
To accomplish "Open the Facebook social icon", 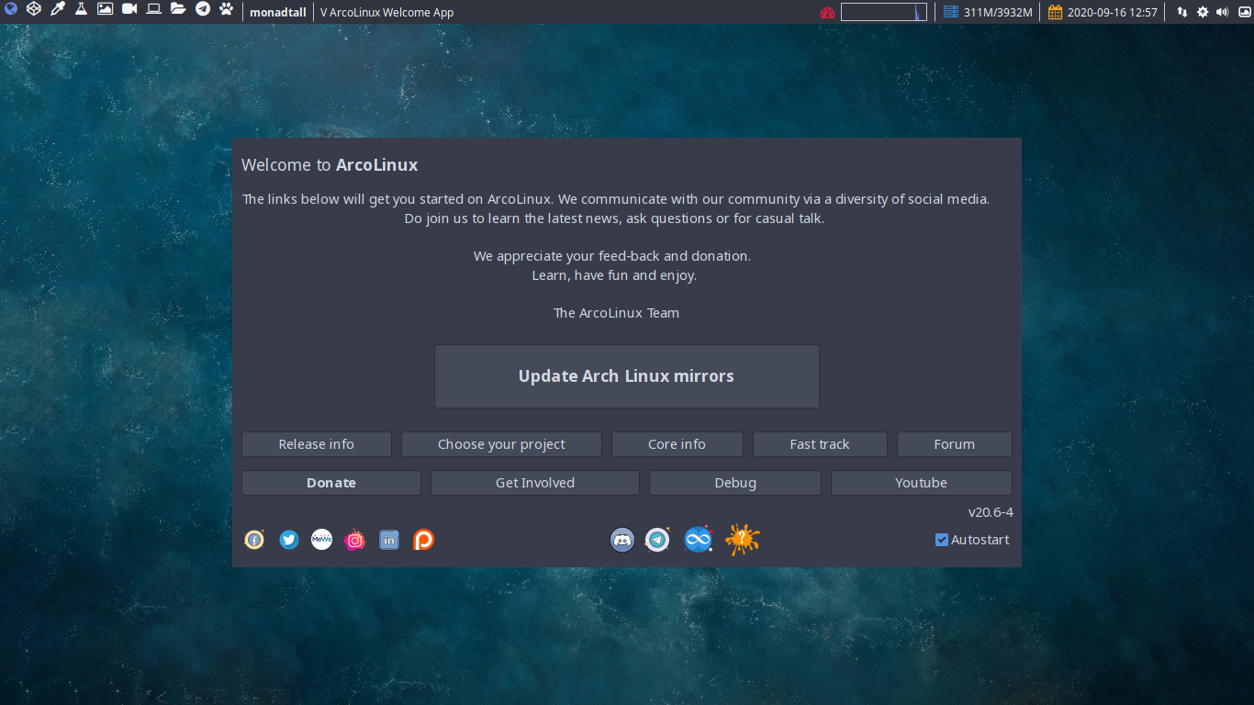I will [254, 540].
